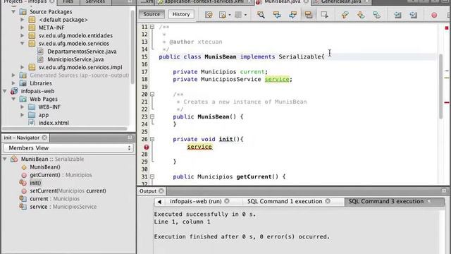This screenshot has height=254, width=451.
Task: Open application-context-services.xml editor tab
Action: click(204, 1)
